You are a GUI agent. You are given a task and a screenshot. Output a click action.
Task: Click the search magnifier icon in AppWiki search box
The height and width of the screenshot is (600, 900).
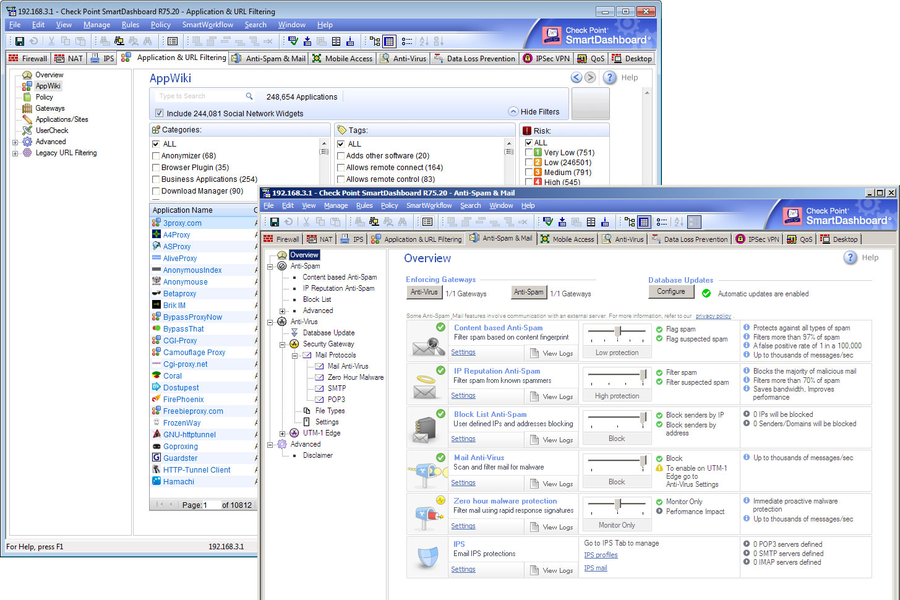point(249,96)
